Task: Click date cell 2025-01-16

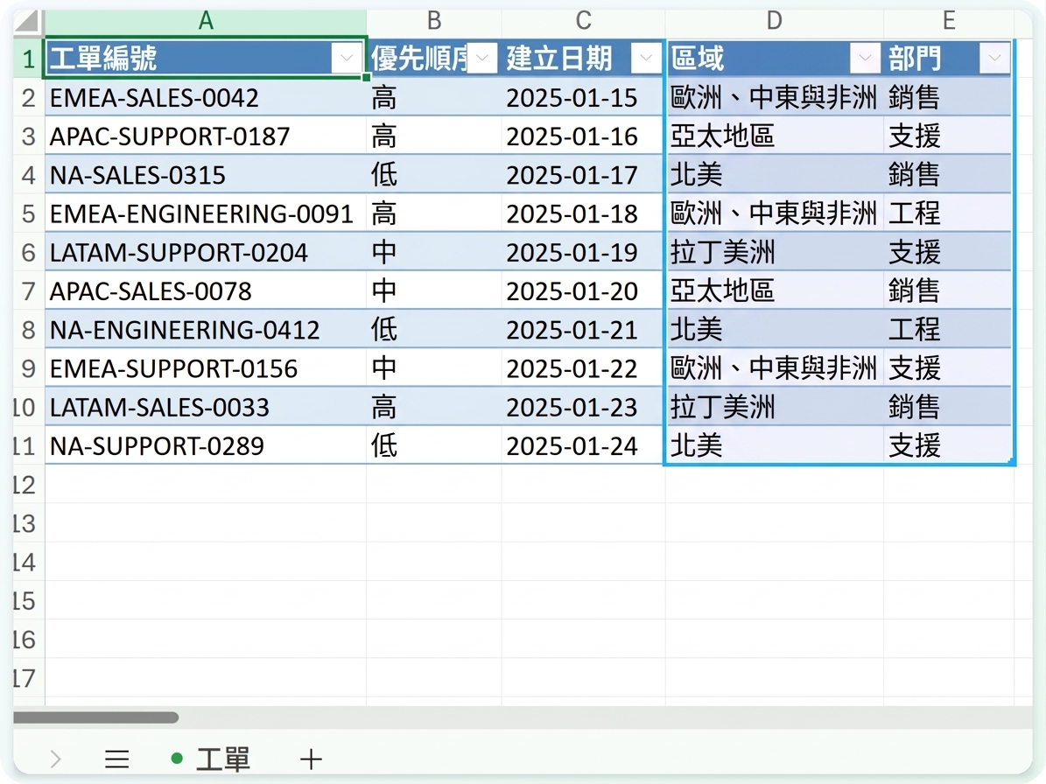Action: click(x=583, y=136)
